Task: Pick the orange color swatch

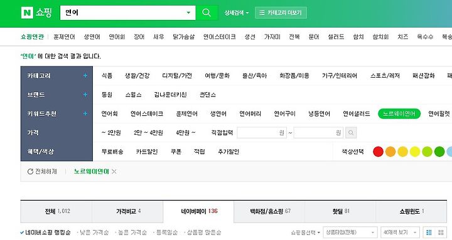Action: (x=390, y=152)
